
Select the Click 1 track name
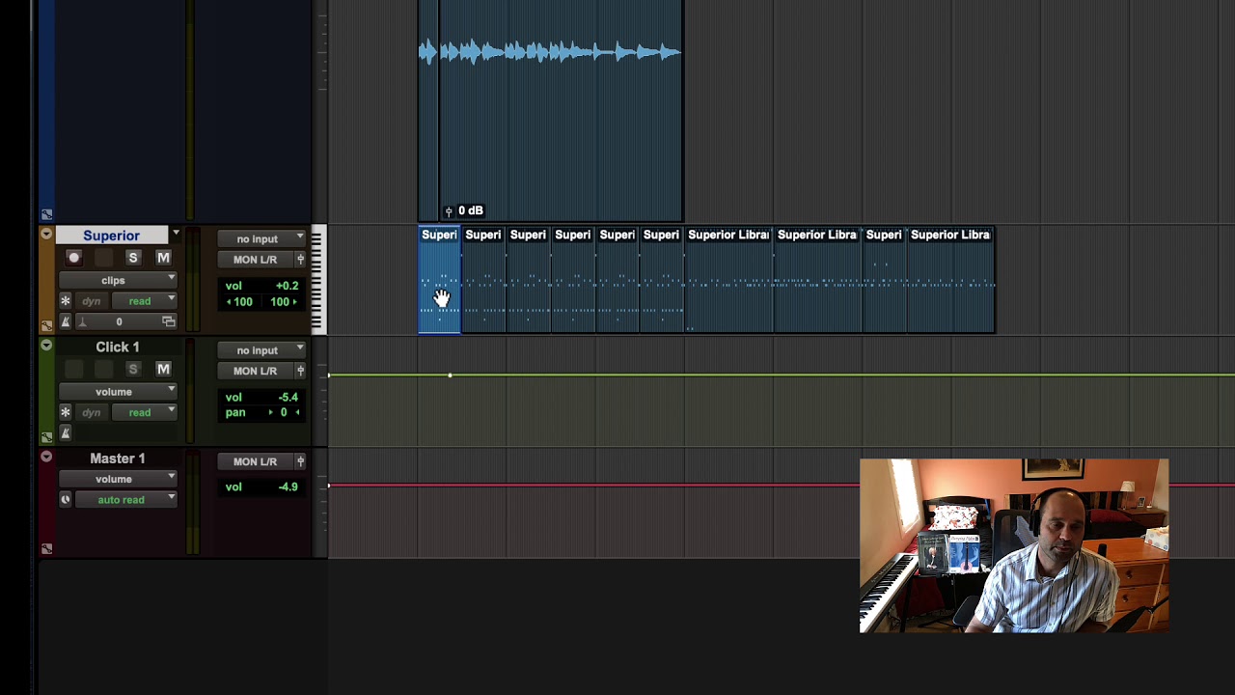pyautogui.click(x=117, y=347)
